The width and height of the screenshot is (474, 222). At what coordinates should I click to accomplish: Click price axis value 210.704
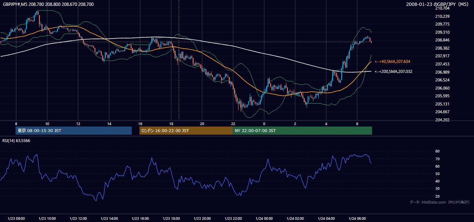442,8
